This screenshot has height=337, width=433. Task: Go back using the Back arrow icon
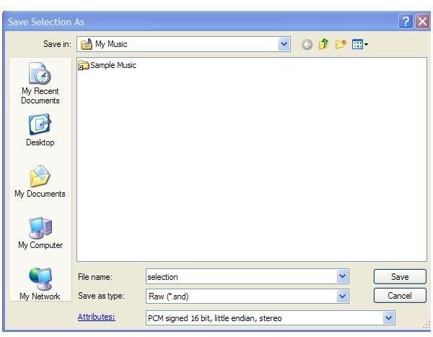tap(307, 44)
